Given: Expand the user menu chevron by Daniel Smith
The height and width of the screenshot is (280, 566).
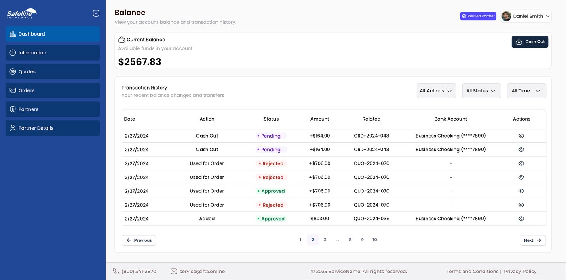Looking at the screenshot, I should pos(548,16).
